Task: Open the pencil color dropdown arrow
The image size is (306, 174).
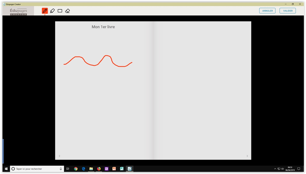Action: 45,15
